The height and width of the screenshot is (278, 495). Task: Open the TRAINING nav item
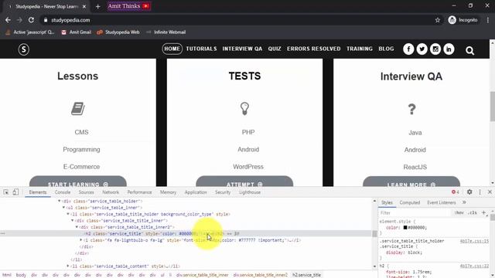(360, 49)
